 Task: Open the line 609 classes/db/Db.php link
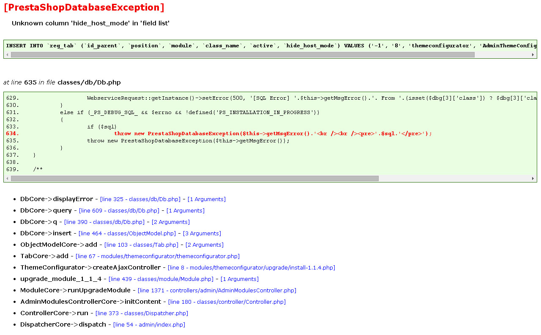click(119, 210)
